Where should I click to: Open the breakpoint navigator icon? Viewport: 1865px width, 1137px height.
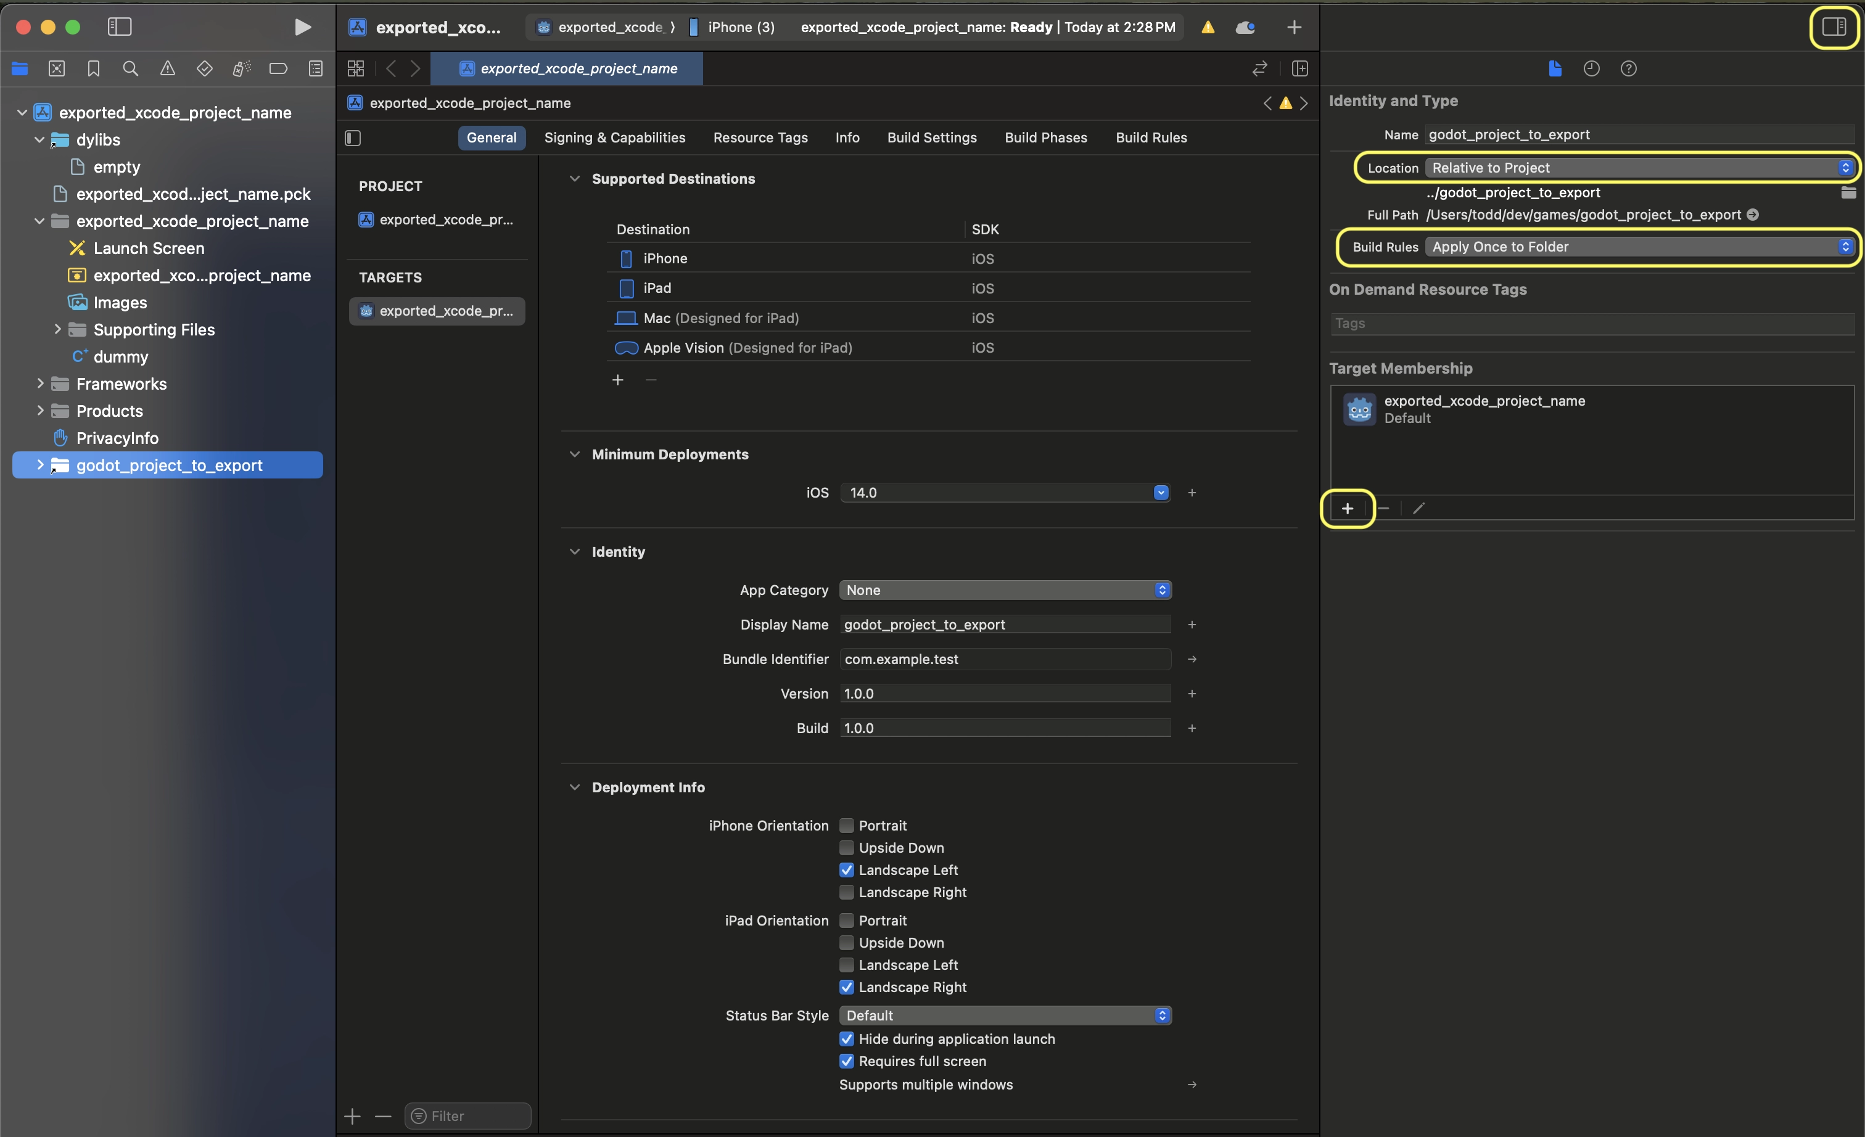click(x=279, y=69)
